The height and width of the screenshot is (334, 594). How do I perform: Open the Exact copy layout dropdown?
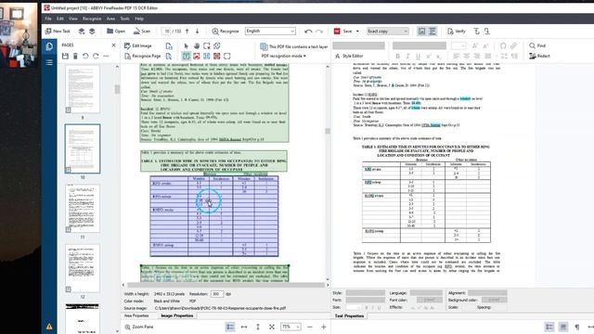point(388,31)
